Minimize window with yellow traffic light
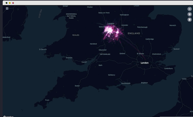This screenshot has height=117, width=193. pyautogui.click(x=10, y=3)
